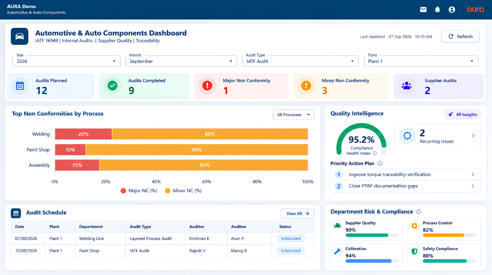This screenshot has height=275, width=492.
Task: Open the mail envelope icon
Action: point(423,10)
